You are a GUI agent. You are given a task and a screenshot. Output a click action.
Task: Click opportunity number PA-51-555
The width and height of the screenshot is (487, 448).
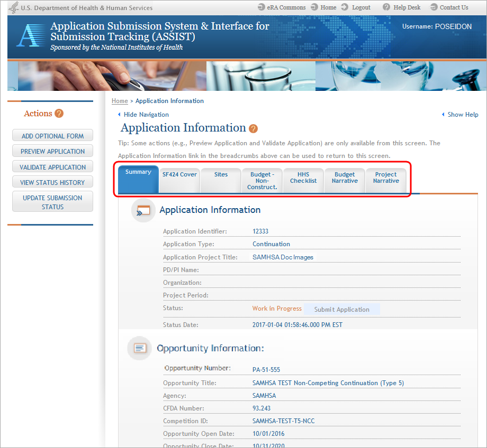266,370
